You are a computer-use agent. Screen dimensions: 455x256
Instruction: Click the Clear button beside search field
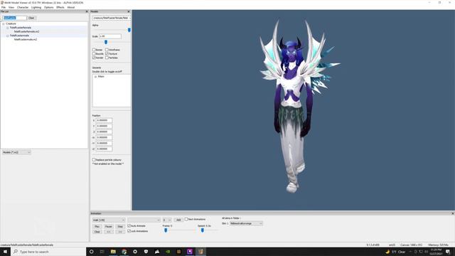[31, 18]
